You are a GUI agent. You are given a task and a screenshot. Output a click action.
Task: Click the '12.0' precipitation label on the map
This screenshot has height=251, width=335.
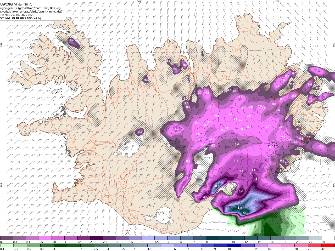245,213
